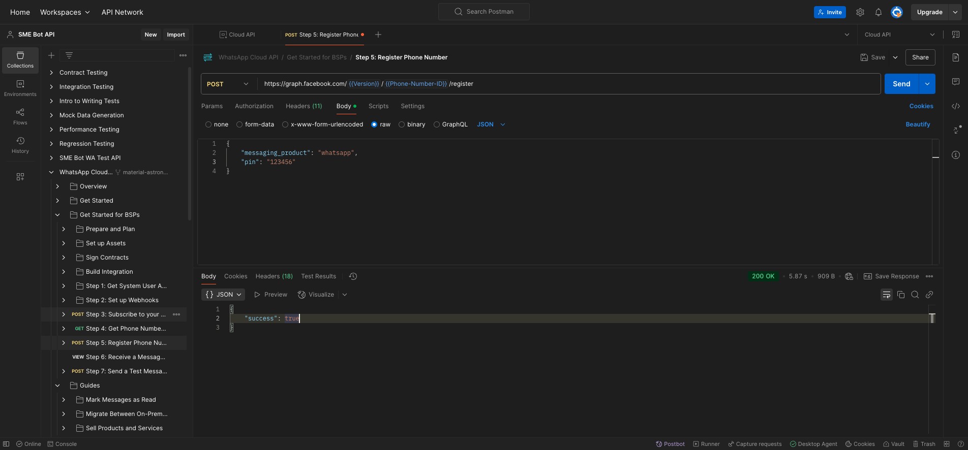Open the Trash from status bar
The height and width of the screenshot is (450, 968).
(x=924, y=444)
